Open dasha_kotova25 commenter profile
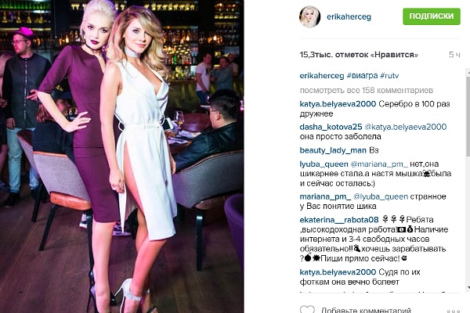This screenshot has height=313, width=470. point(331,127)
